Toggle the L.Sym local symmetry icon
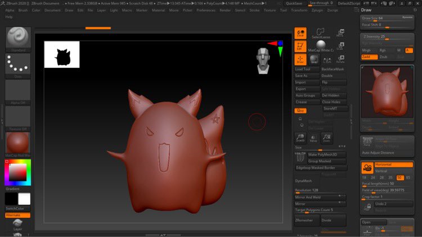422x237 pixels. [327, 60]
